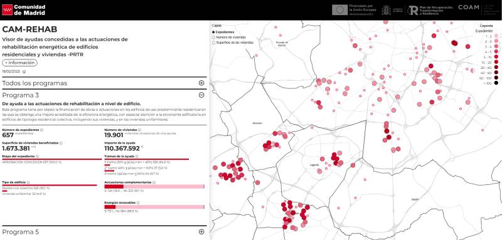The height and width of the screenshot is (240, 502).
Task: Click info icon next to the date
Action: pos(24,72)
